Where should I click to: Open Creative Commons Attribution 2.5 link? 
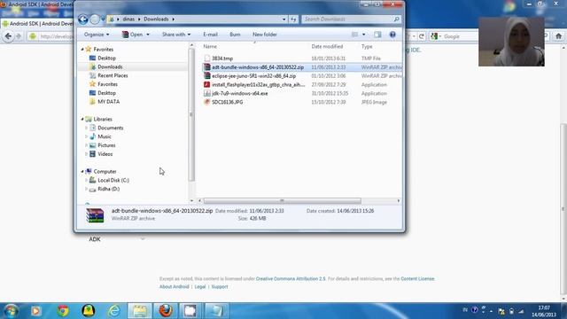tap(291, 279)
